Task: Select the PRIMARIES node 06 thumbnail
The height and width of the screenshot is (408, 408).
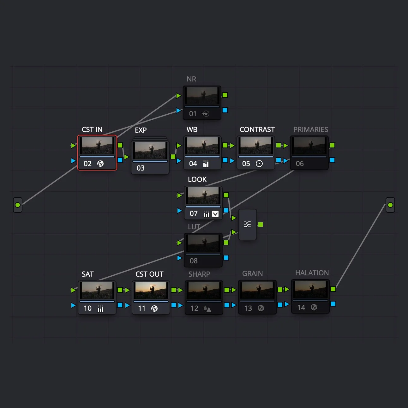Action: pos(309,145)
